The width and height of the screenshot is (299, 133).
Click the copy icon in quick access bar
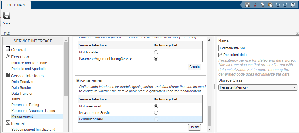click(x=263, y=5)
